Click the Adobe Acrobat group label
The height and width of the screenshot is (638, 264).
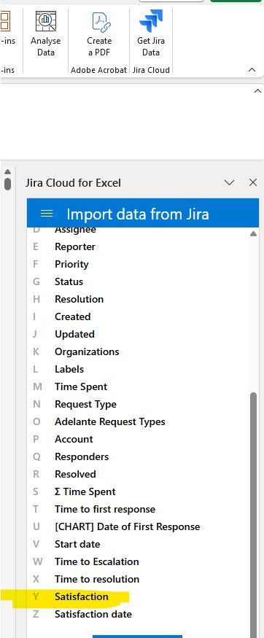tap(99, 70)
